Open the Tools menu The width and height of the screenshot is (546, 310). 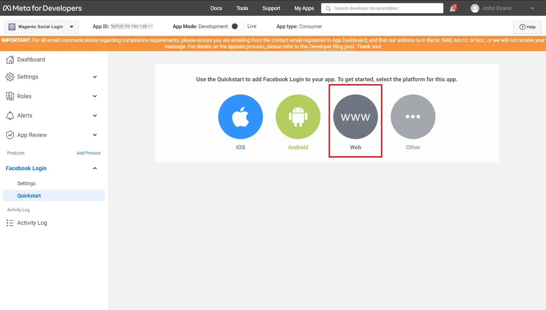242,8
